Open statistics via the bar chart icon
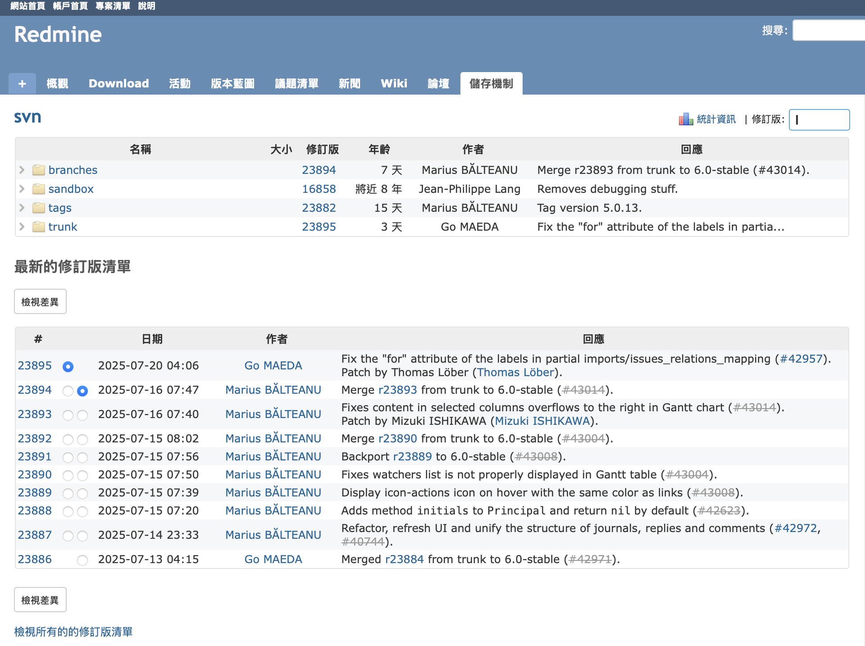This screenshot has width=865, height=646. (686, 119)
